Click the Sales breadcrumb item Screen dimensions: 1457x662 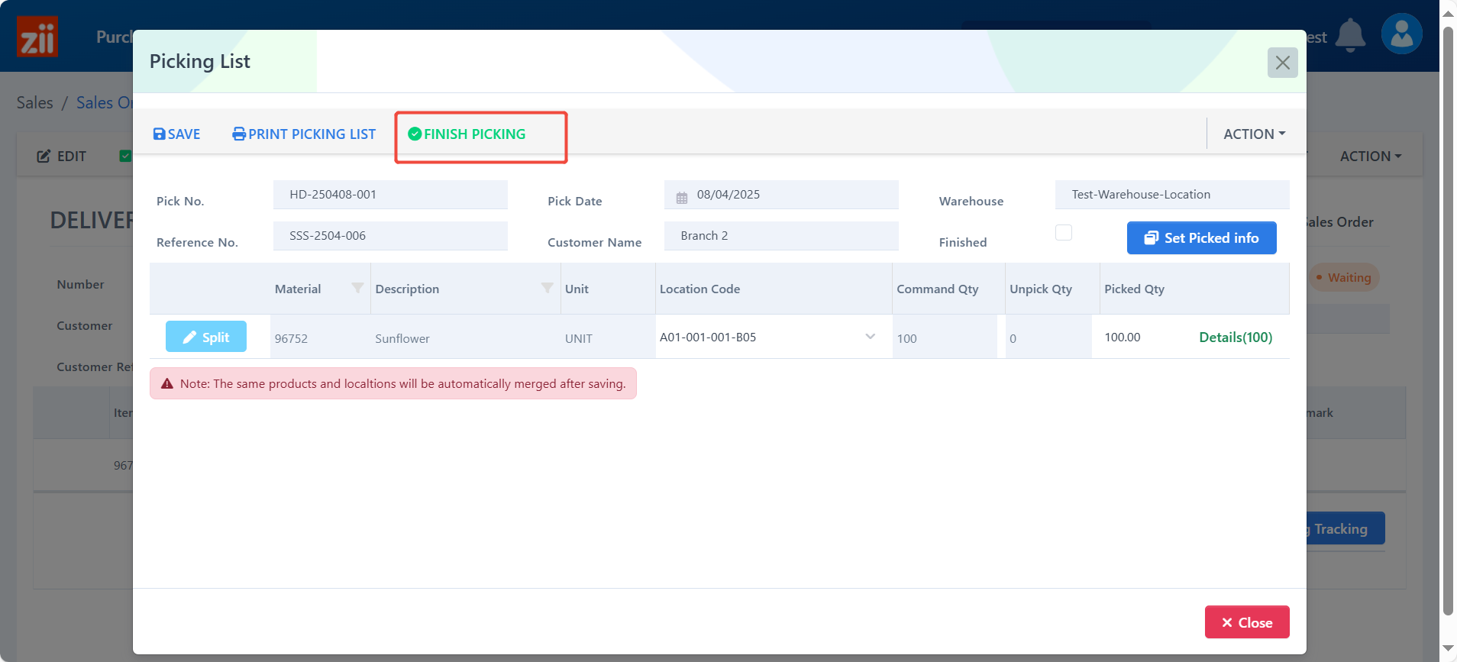point(35,102)
